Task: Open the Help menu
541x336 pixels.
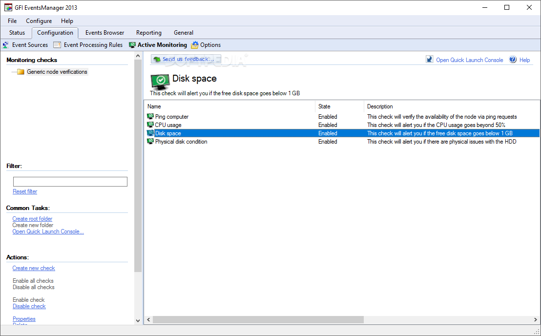Action: tap(67, 21)
